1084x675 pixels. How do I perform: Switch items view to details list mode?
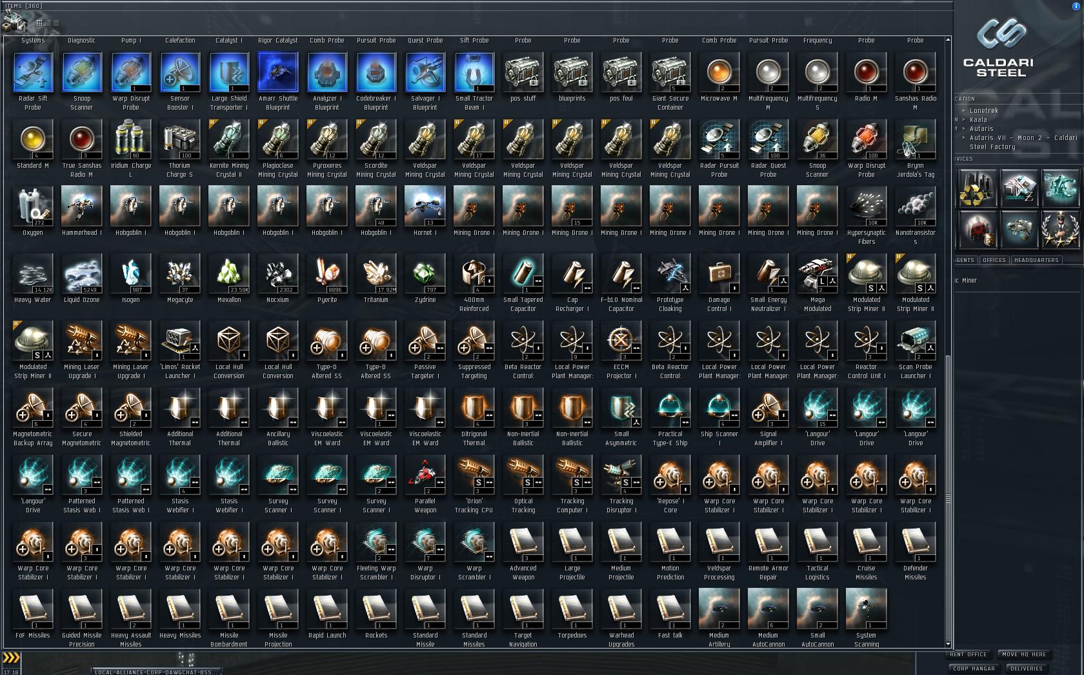click(x=48, y=23)
